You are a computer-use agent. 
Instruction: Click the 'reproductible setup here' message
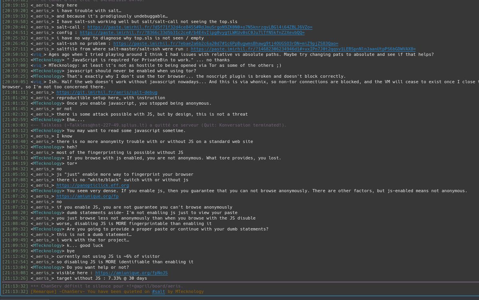point(111,98)
